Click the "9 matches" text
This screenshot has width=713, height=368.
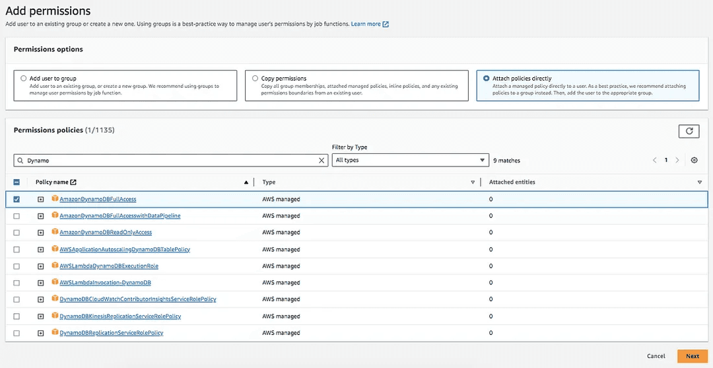coord(506,161)
